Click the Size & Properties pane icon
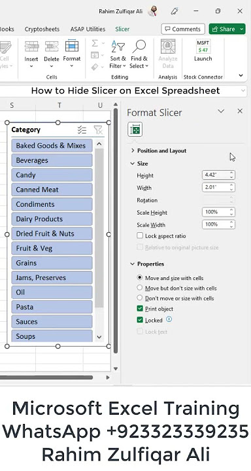The width and height of the screenshot is (251, 471). tap(135, 130)
